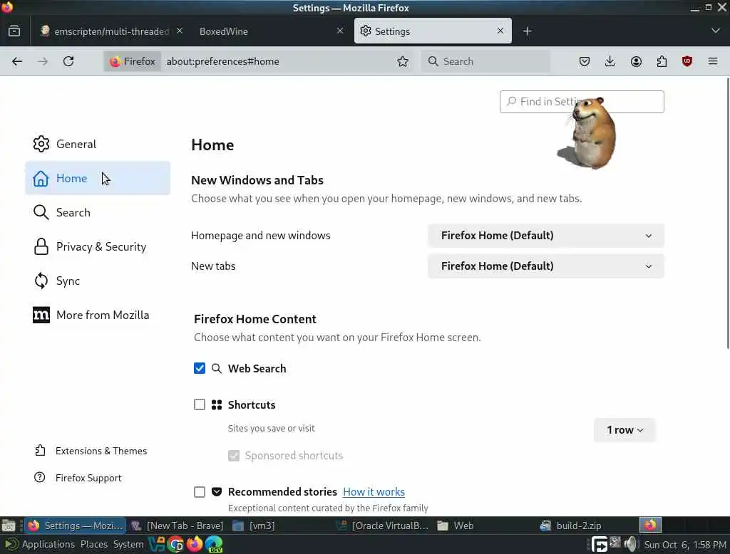Open Firefox View pinned icon

14,31
